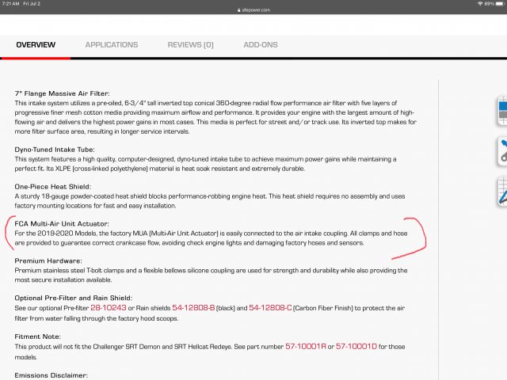Image resolution: width=507 pixels, height=380 pixels.
Task: Open rain shield 54-12808-B link
Action: point(195,308)
